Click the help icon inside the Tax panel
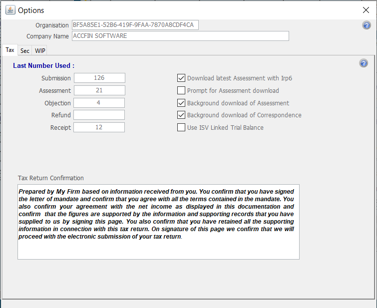 [364, 63]
